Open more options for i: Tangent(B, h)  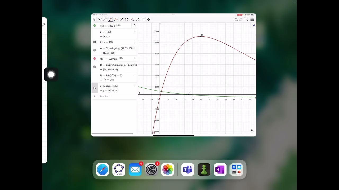[x=134, y=85]
